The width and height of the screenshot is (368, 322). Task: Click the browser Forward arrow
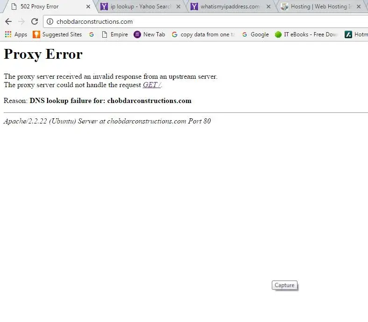click(x=21, y=21)
